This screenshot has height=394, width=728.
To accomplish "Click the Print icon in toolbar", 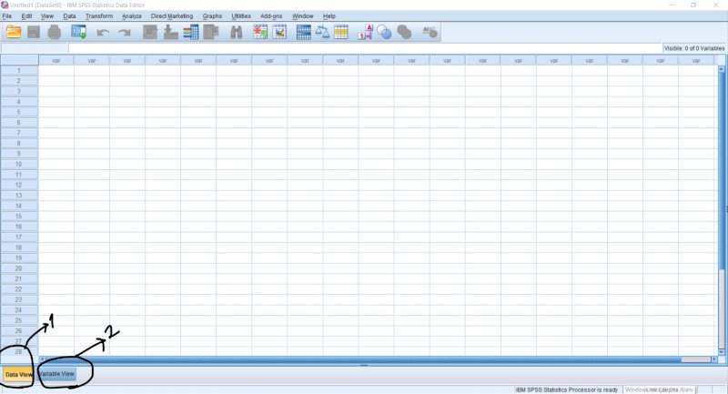I will tap(55, 32).
